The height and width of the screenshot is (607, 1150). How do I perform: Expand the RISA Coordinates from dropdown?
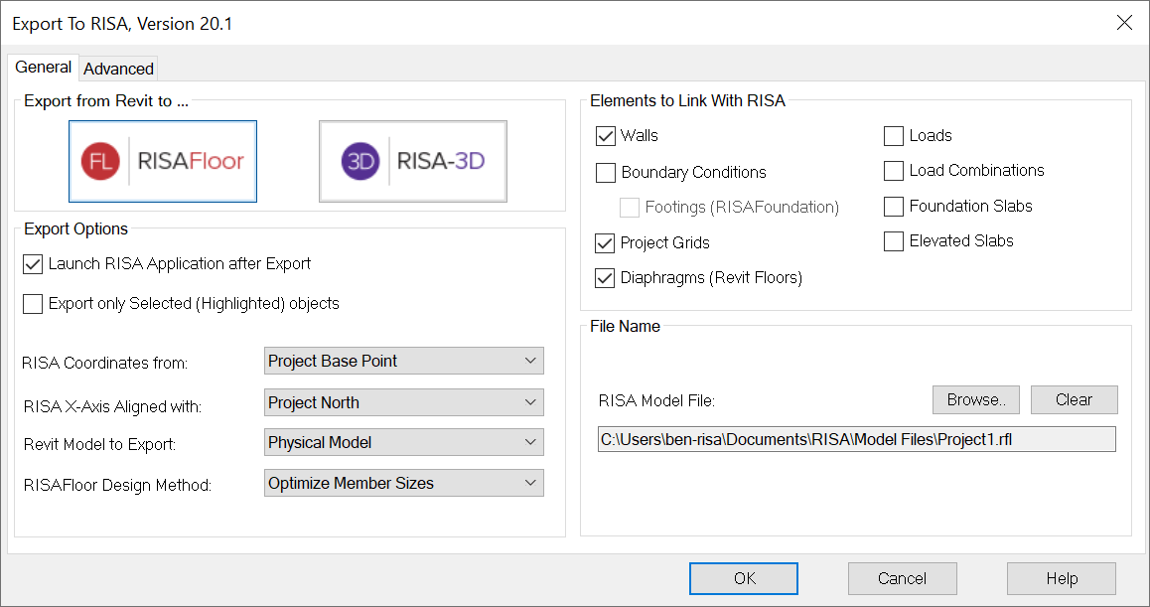pos(404,361)
